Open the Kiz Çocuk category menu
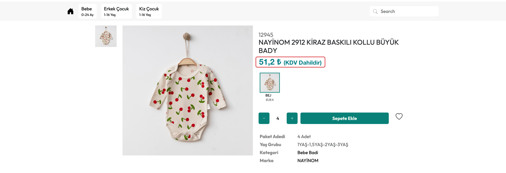 tap(149, 11)
